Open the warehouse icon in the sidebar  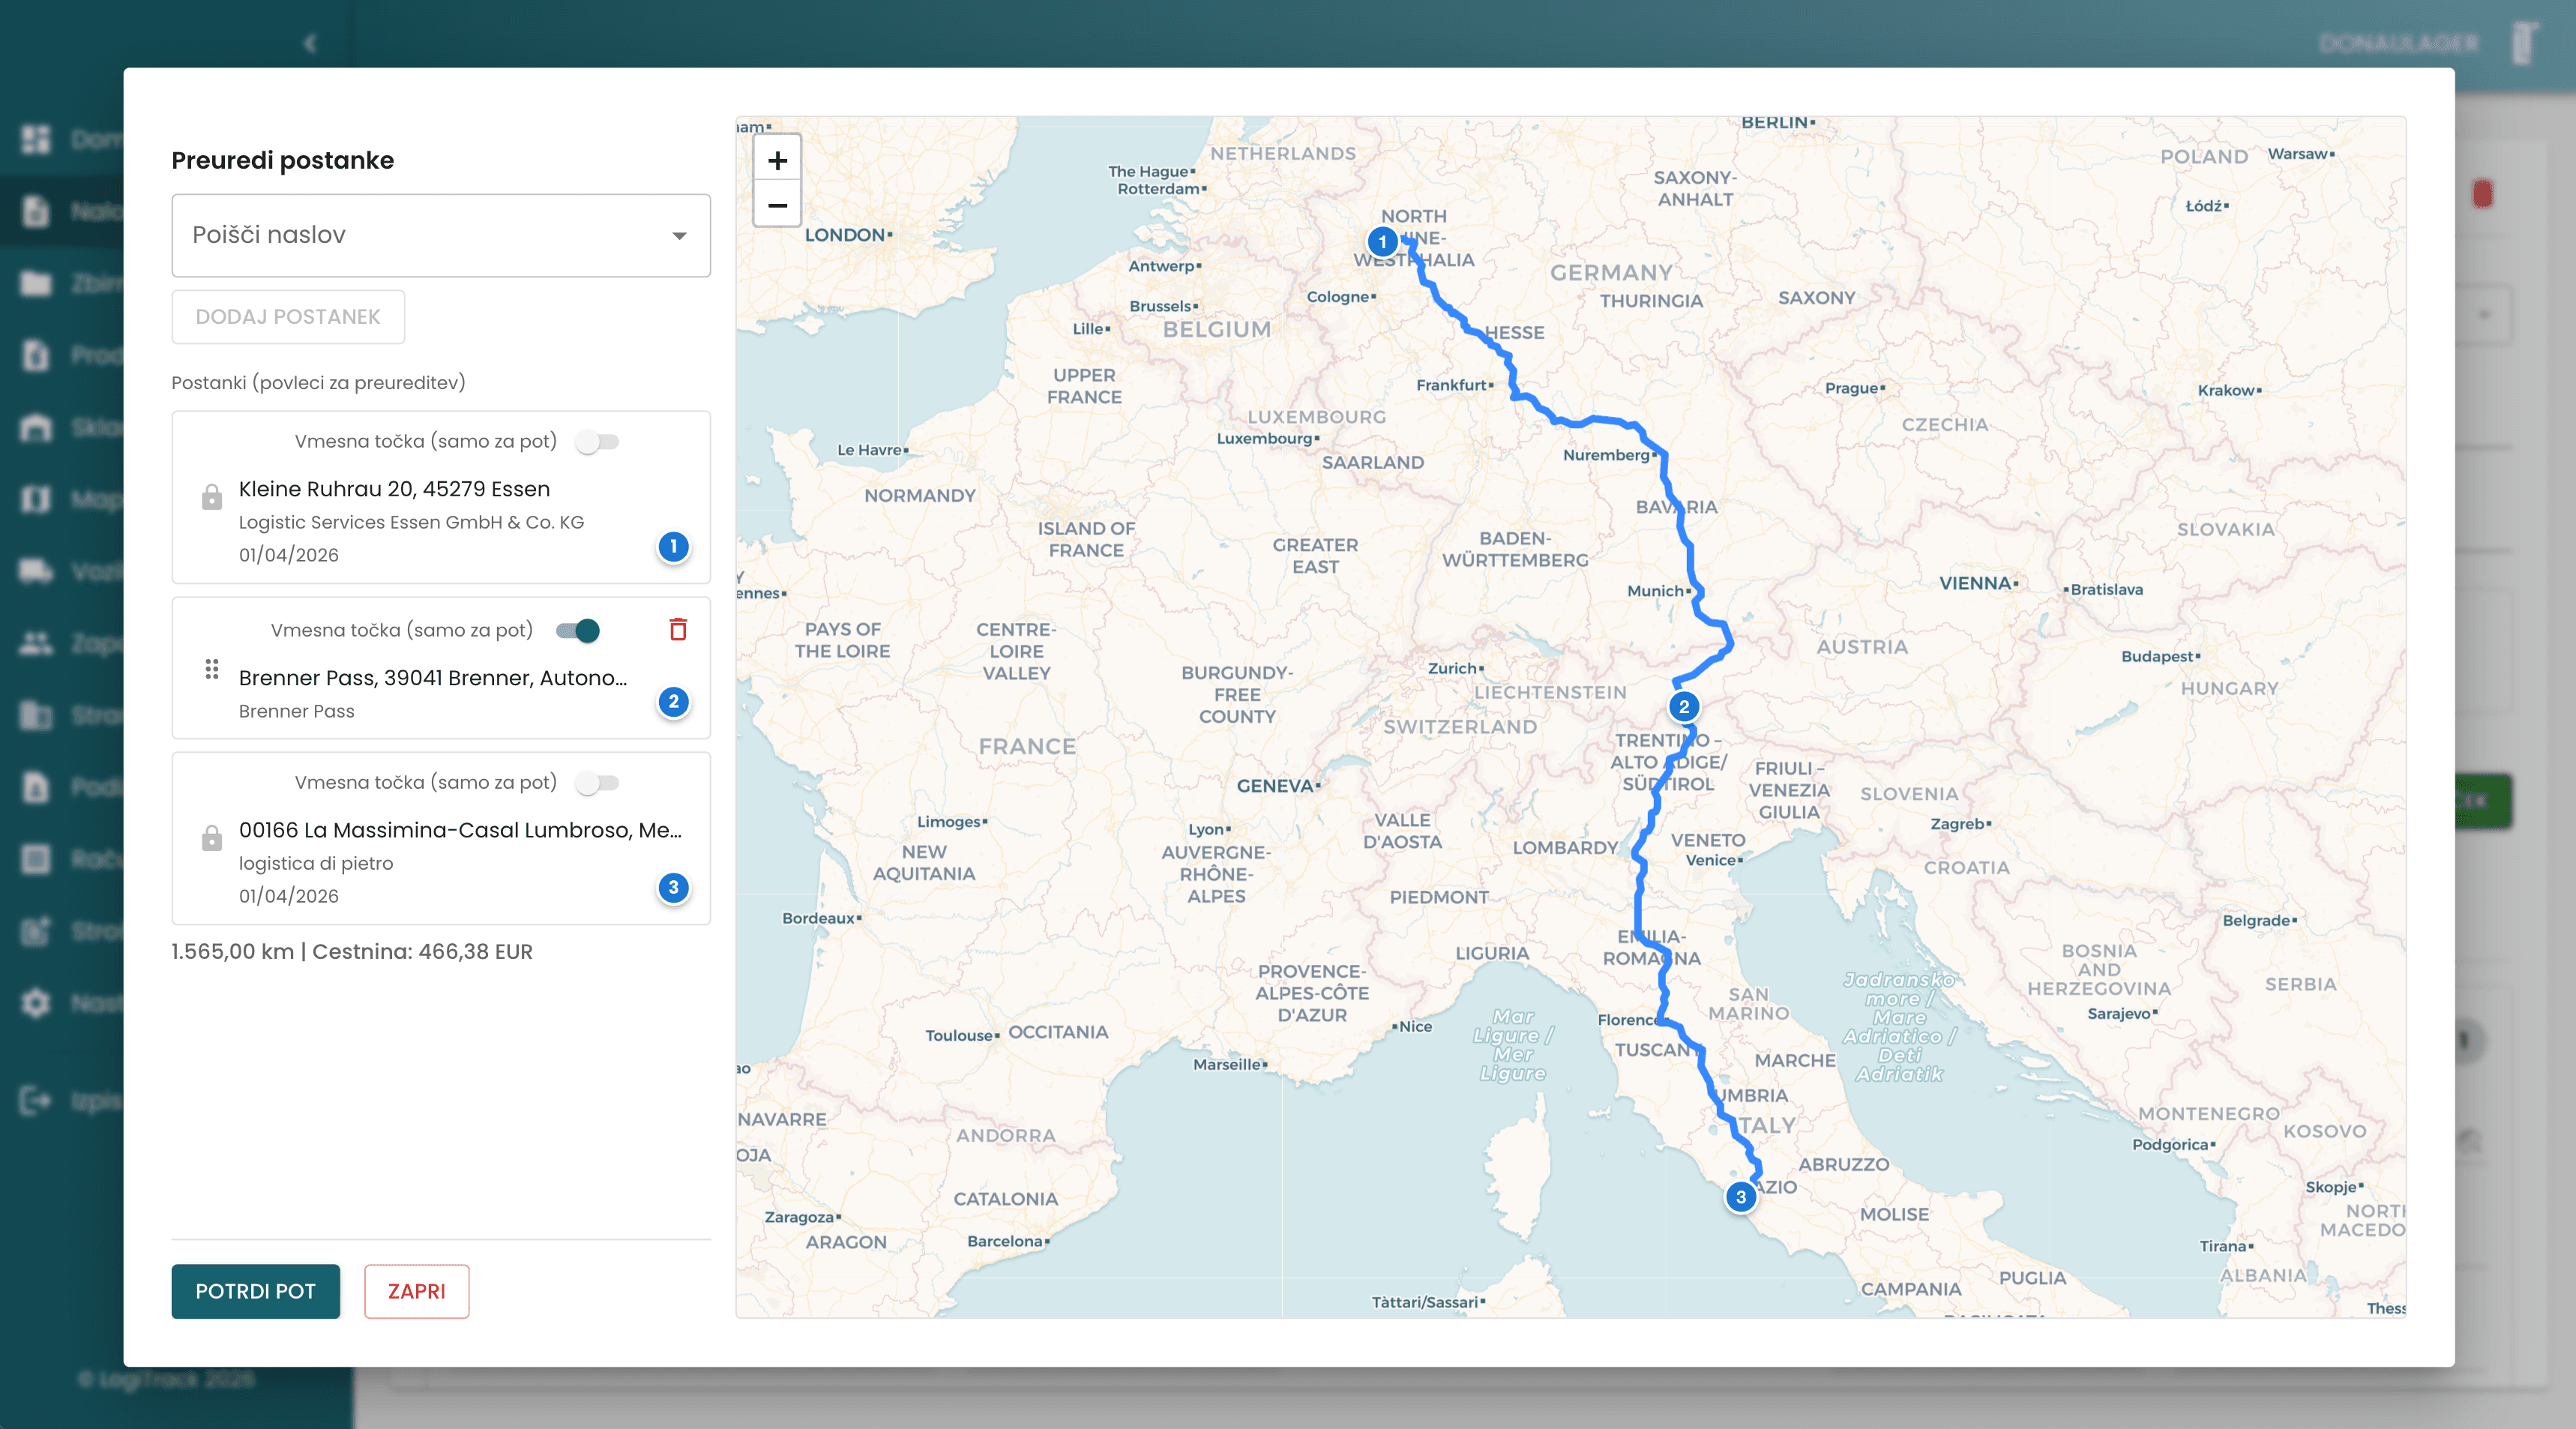coord(35,427)
